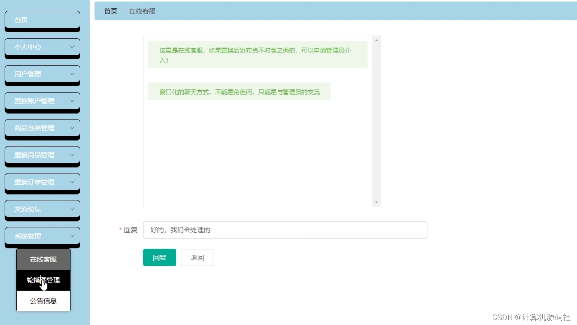This screenshot has height=325, width=577.
Task: Expand the 个人中心 chevron arrow
Action: click(72, 47)
